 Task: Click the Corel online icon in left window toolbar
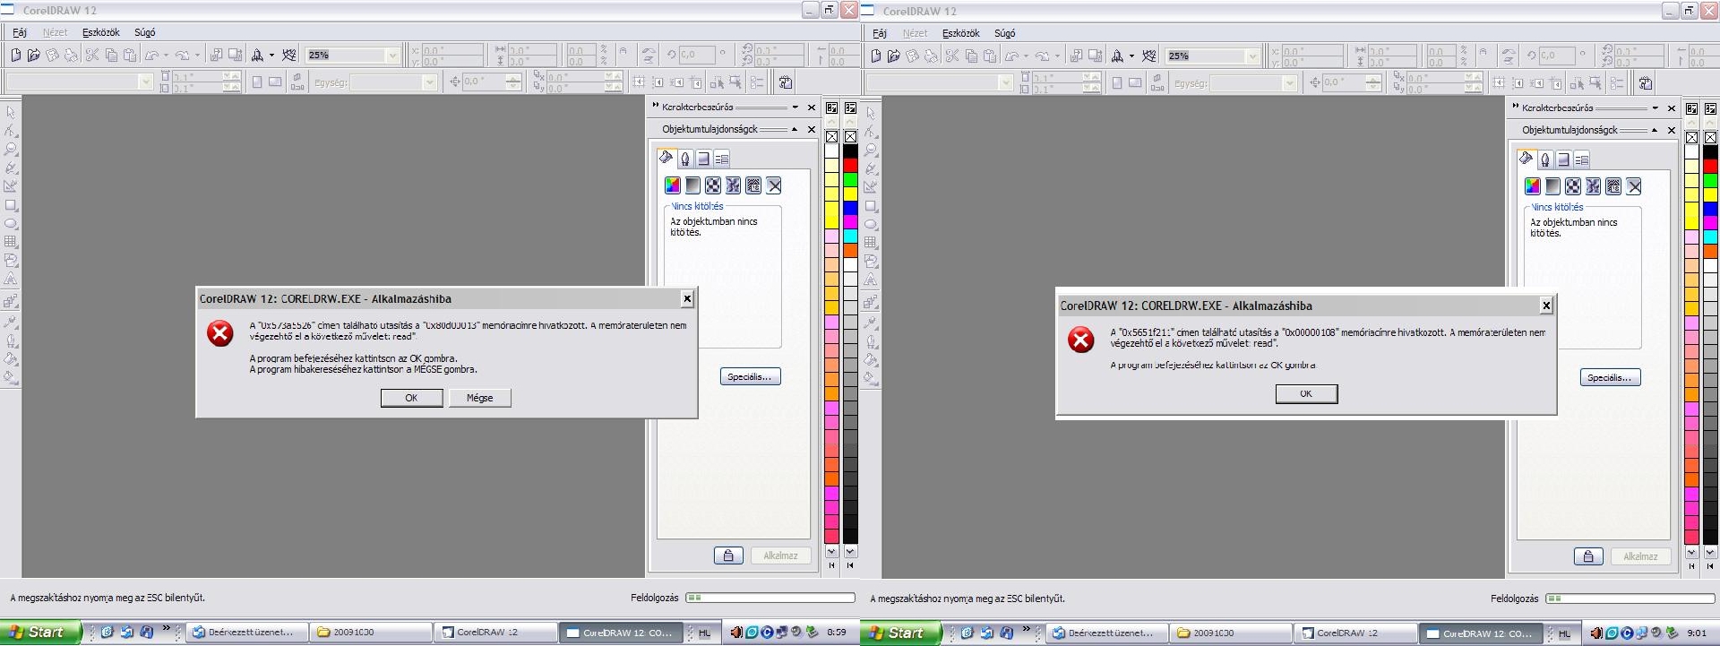288,55
